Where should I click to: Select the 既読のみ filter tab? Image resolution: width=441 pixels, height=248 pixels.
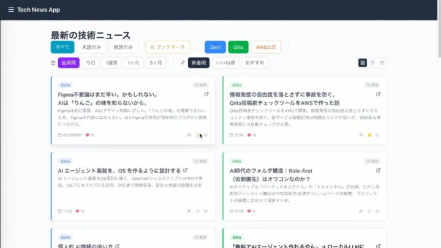pyautogui.click(x=124, y=47)
